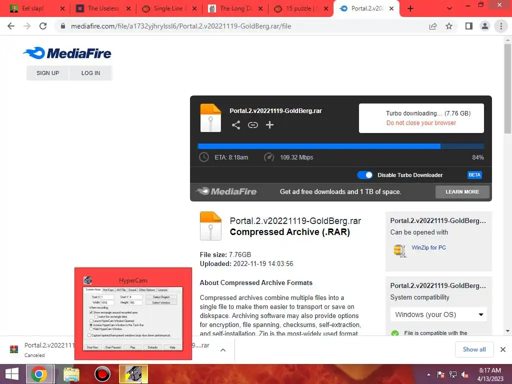Click the 'Uploaded: 2022-11-19 14:03:56' text
This screenshot has height=384, width=512.
246,264
